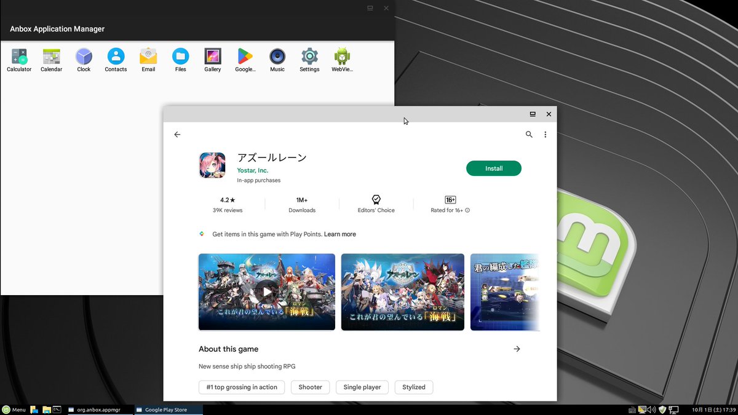The height and width of the screenshot is (415, 738).
Task: Open the Contacts app in Anbox
Action: [x=116, y=60]
